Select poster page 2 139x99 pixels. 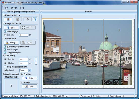click(x=88, y=30)
